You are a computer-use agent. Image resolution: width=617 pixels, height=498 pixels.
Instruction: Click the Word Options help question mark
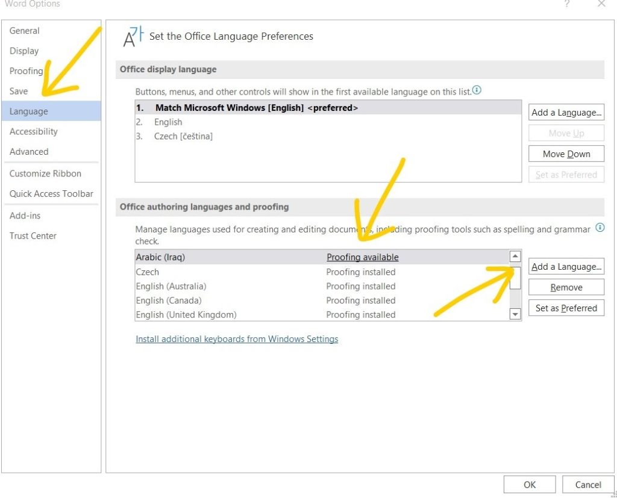[566, 4]
